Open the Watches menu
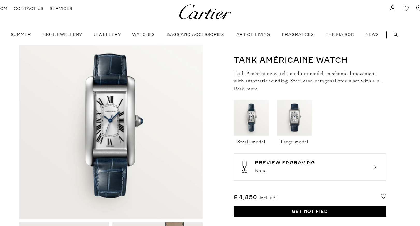Image resolution: width=420 pixels, height=226 pixels. click(143, 35)
